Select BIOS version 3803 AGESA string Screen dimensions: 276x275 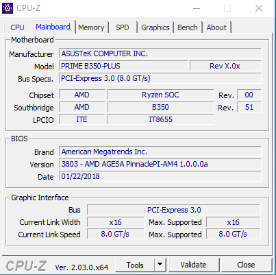click(160, 164)
